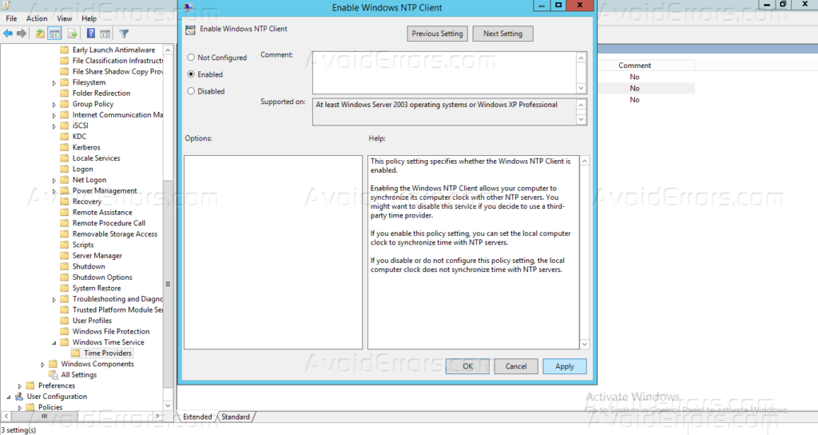Open the Action menu
The image size is (818, 435).
[37, 18]
